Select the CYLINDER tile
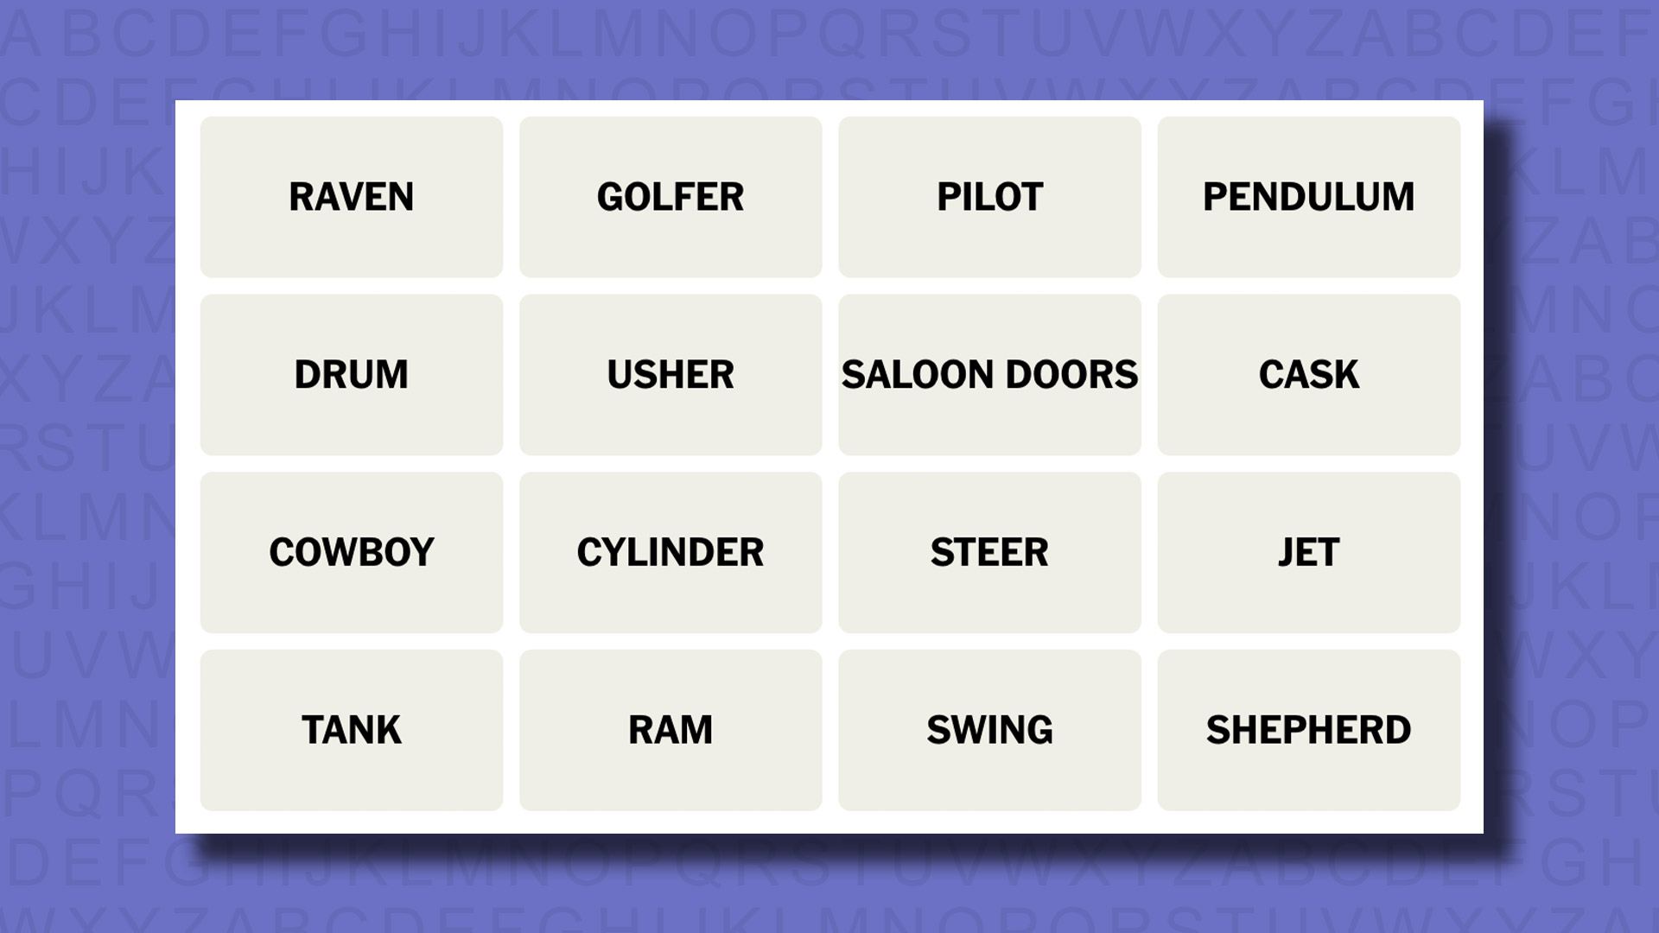 point(670,551)
